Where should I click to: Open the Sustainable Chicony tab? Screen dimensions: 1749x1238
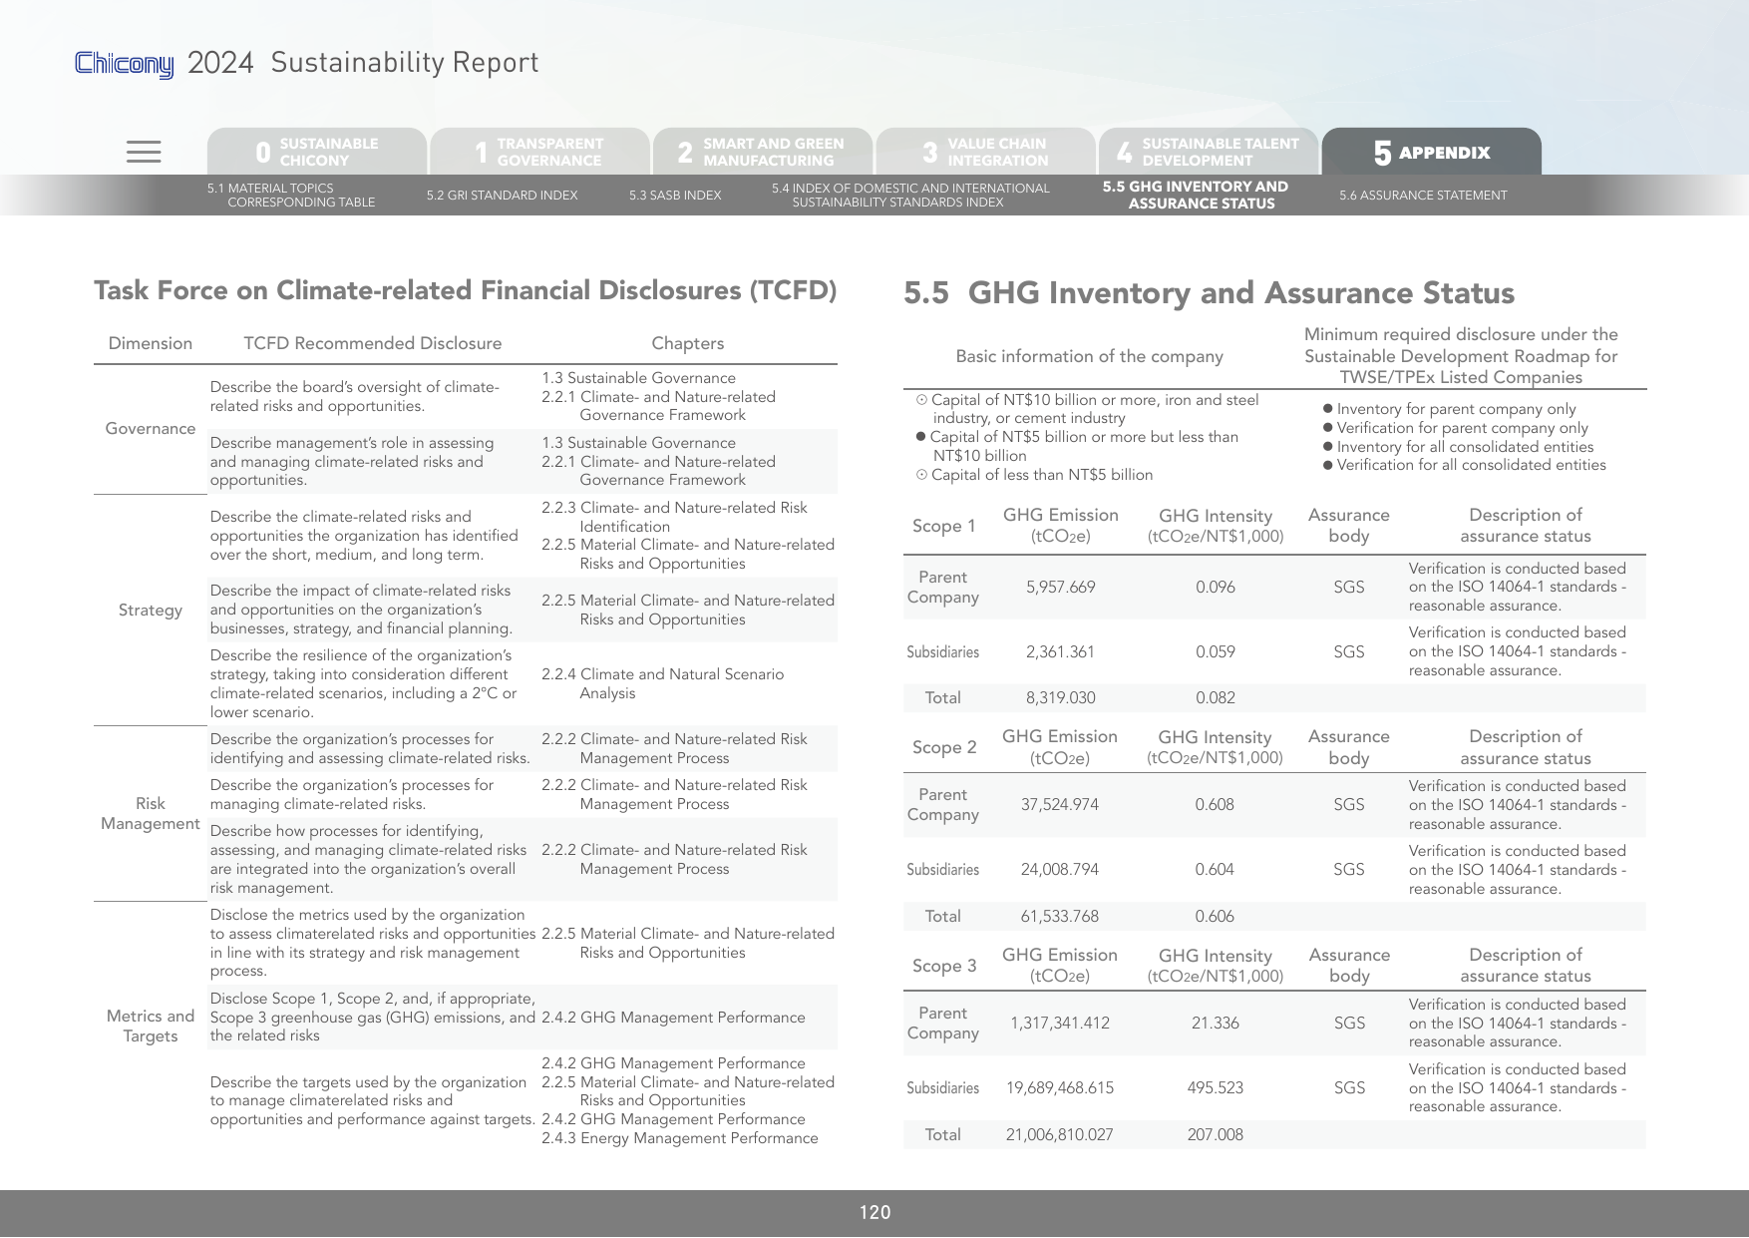317,152
